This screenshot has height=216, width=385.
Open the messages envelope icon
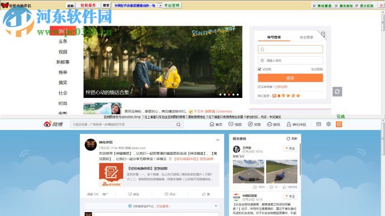tap(319, 124)
